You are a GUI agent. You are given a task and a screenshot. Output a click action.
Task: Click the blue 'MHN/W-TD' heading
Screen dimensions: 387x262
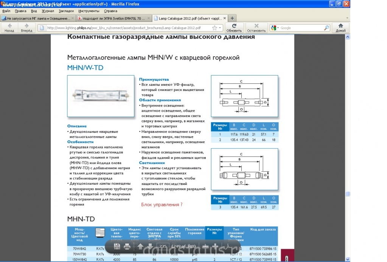pyautogui.click(x=85, y=68)
